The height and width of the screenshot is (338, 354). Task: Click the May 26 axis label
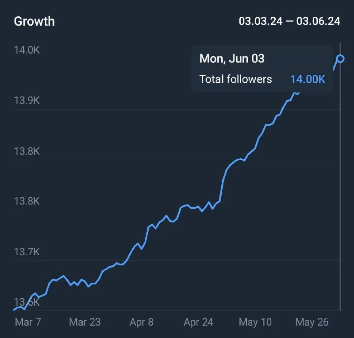click(312, 322)
